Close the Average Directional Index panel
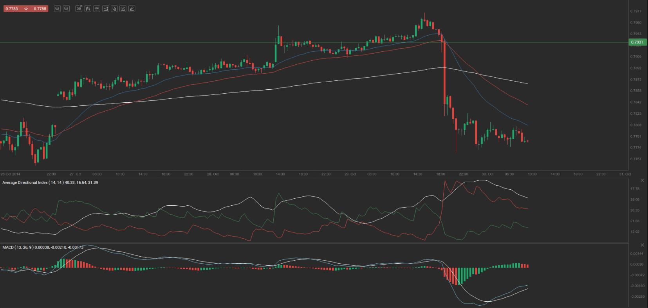The width and height of the screenshot is (648, 308). [642, 180]
